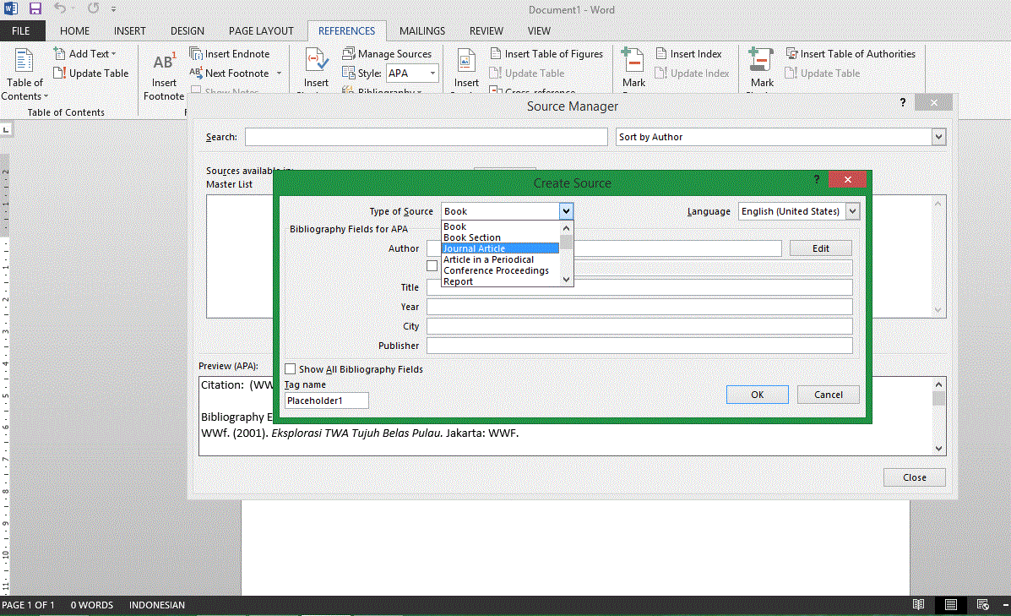This screenshot has width=1011, height=616.
Task: Click the Word application icon
Action: 11,8
